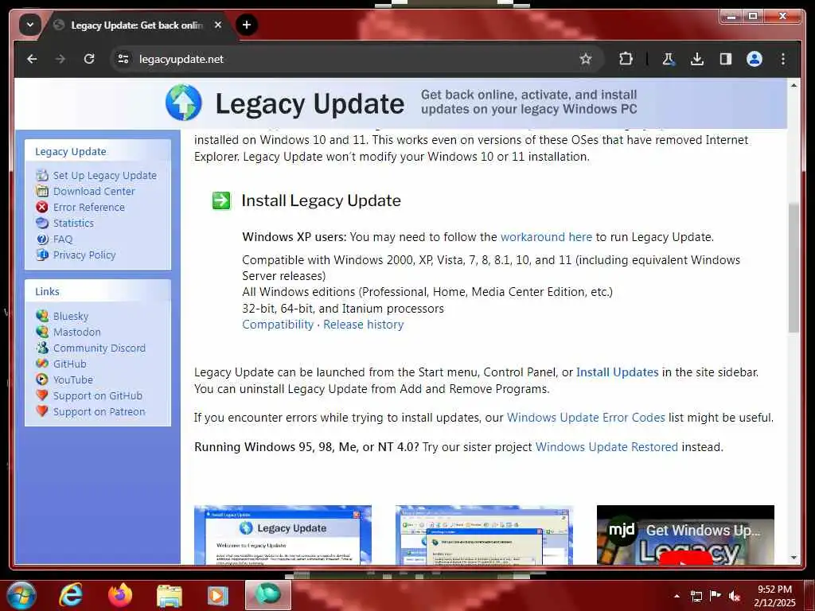Screen dimensions: 815x611
Task: Click the Legacy Update globe logo
Action: (184, 103)
